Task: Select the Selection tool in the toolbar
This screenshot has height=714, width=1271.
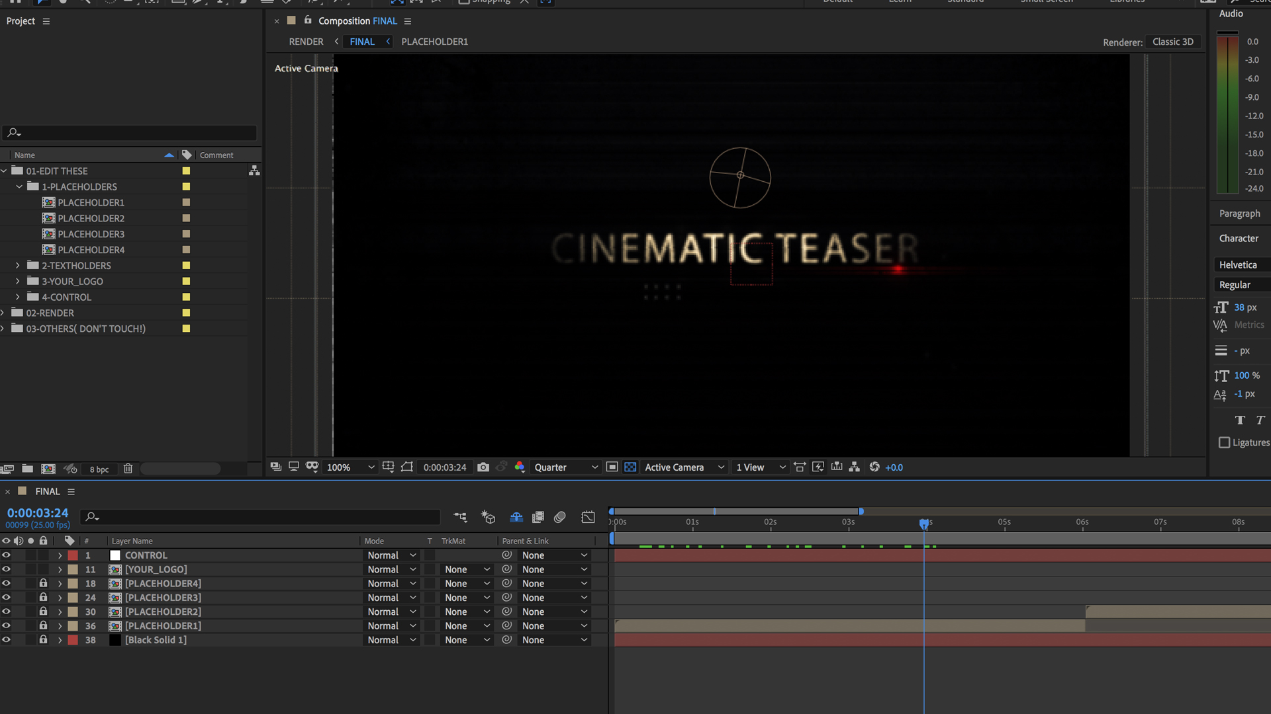Action: (41, 3)
